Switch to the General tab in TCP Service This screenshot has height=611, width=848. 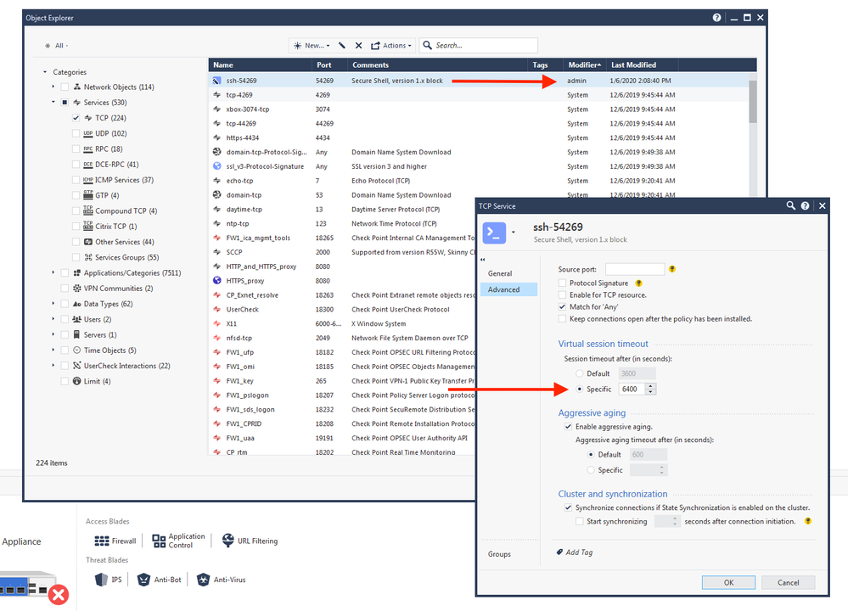pos(500,273)
